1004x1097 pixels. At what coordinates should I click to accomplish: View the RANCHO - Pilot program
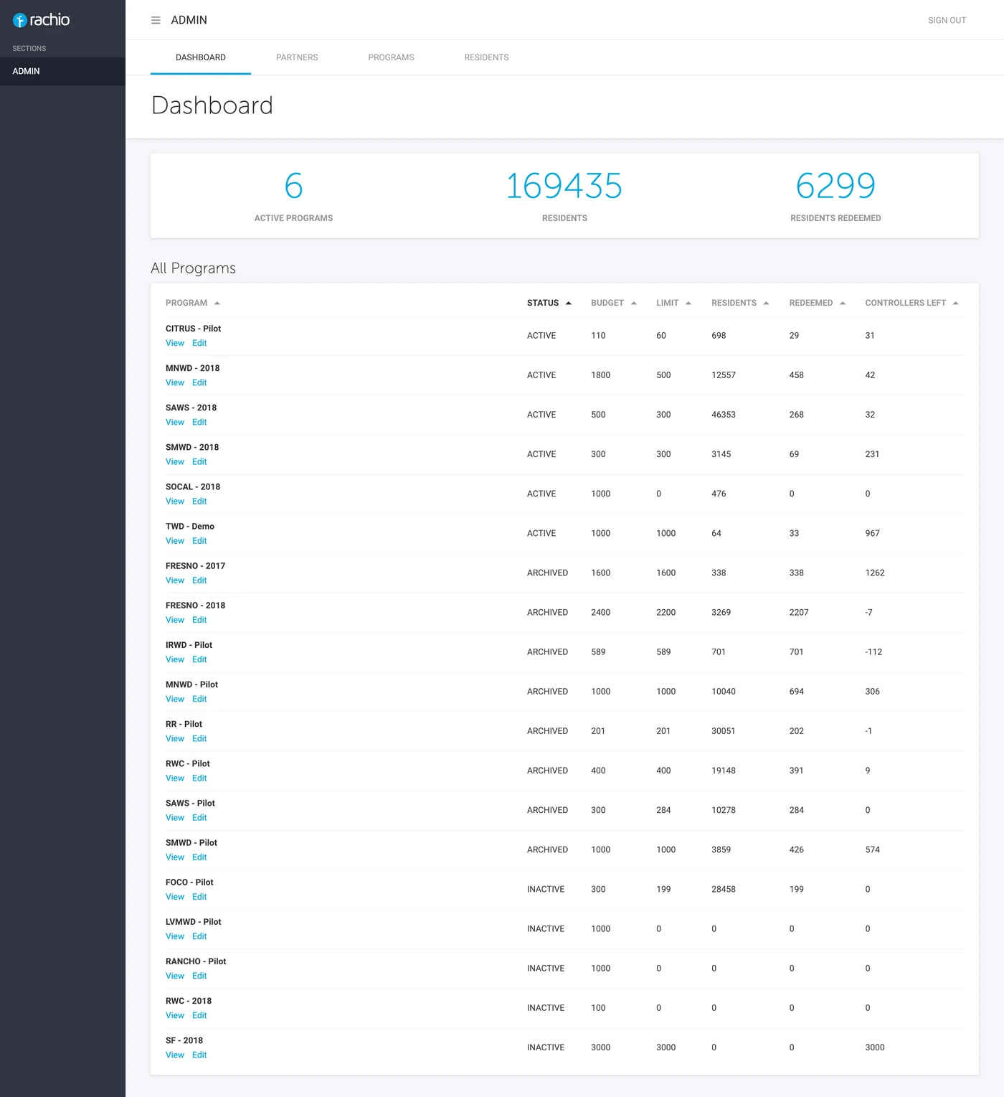click(x=175, y=975)
